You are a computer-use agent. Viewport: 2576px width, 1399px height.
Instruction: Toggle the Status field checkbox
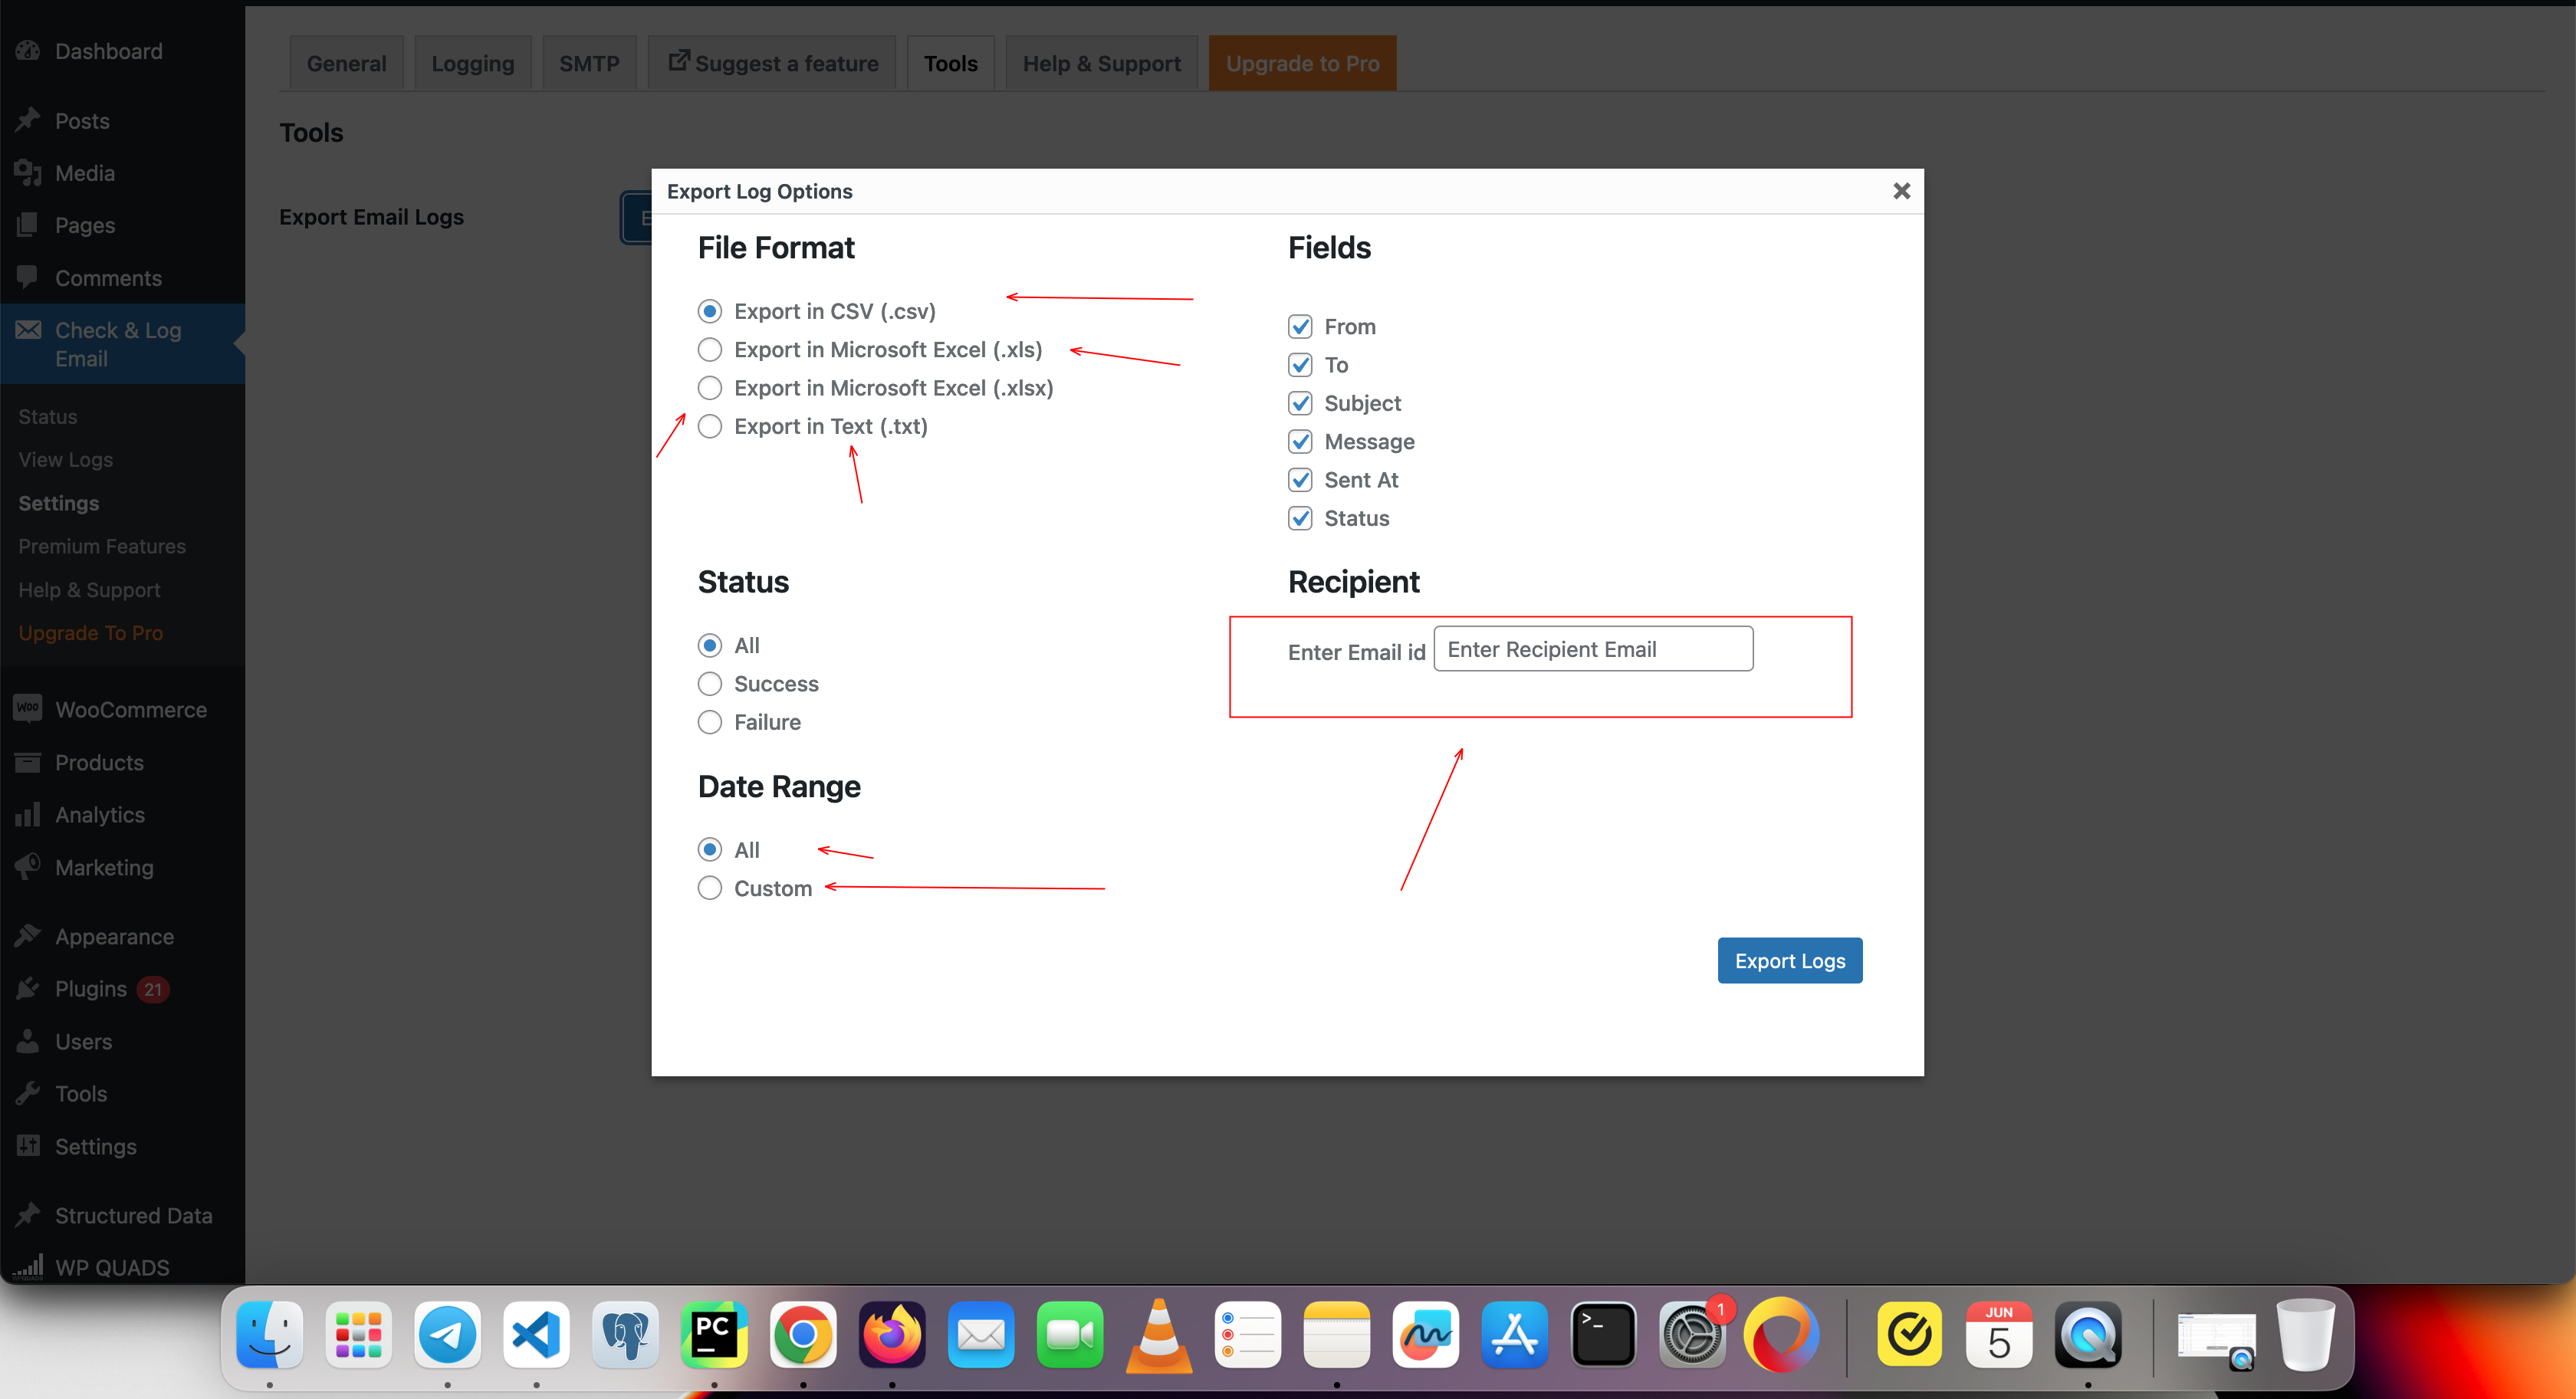[x=1300, y=518]
